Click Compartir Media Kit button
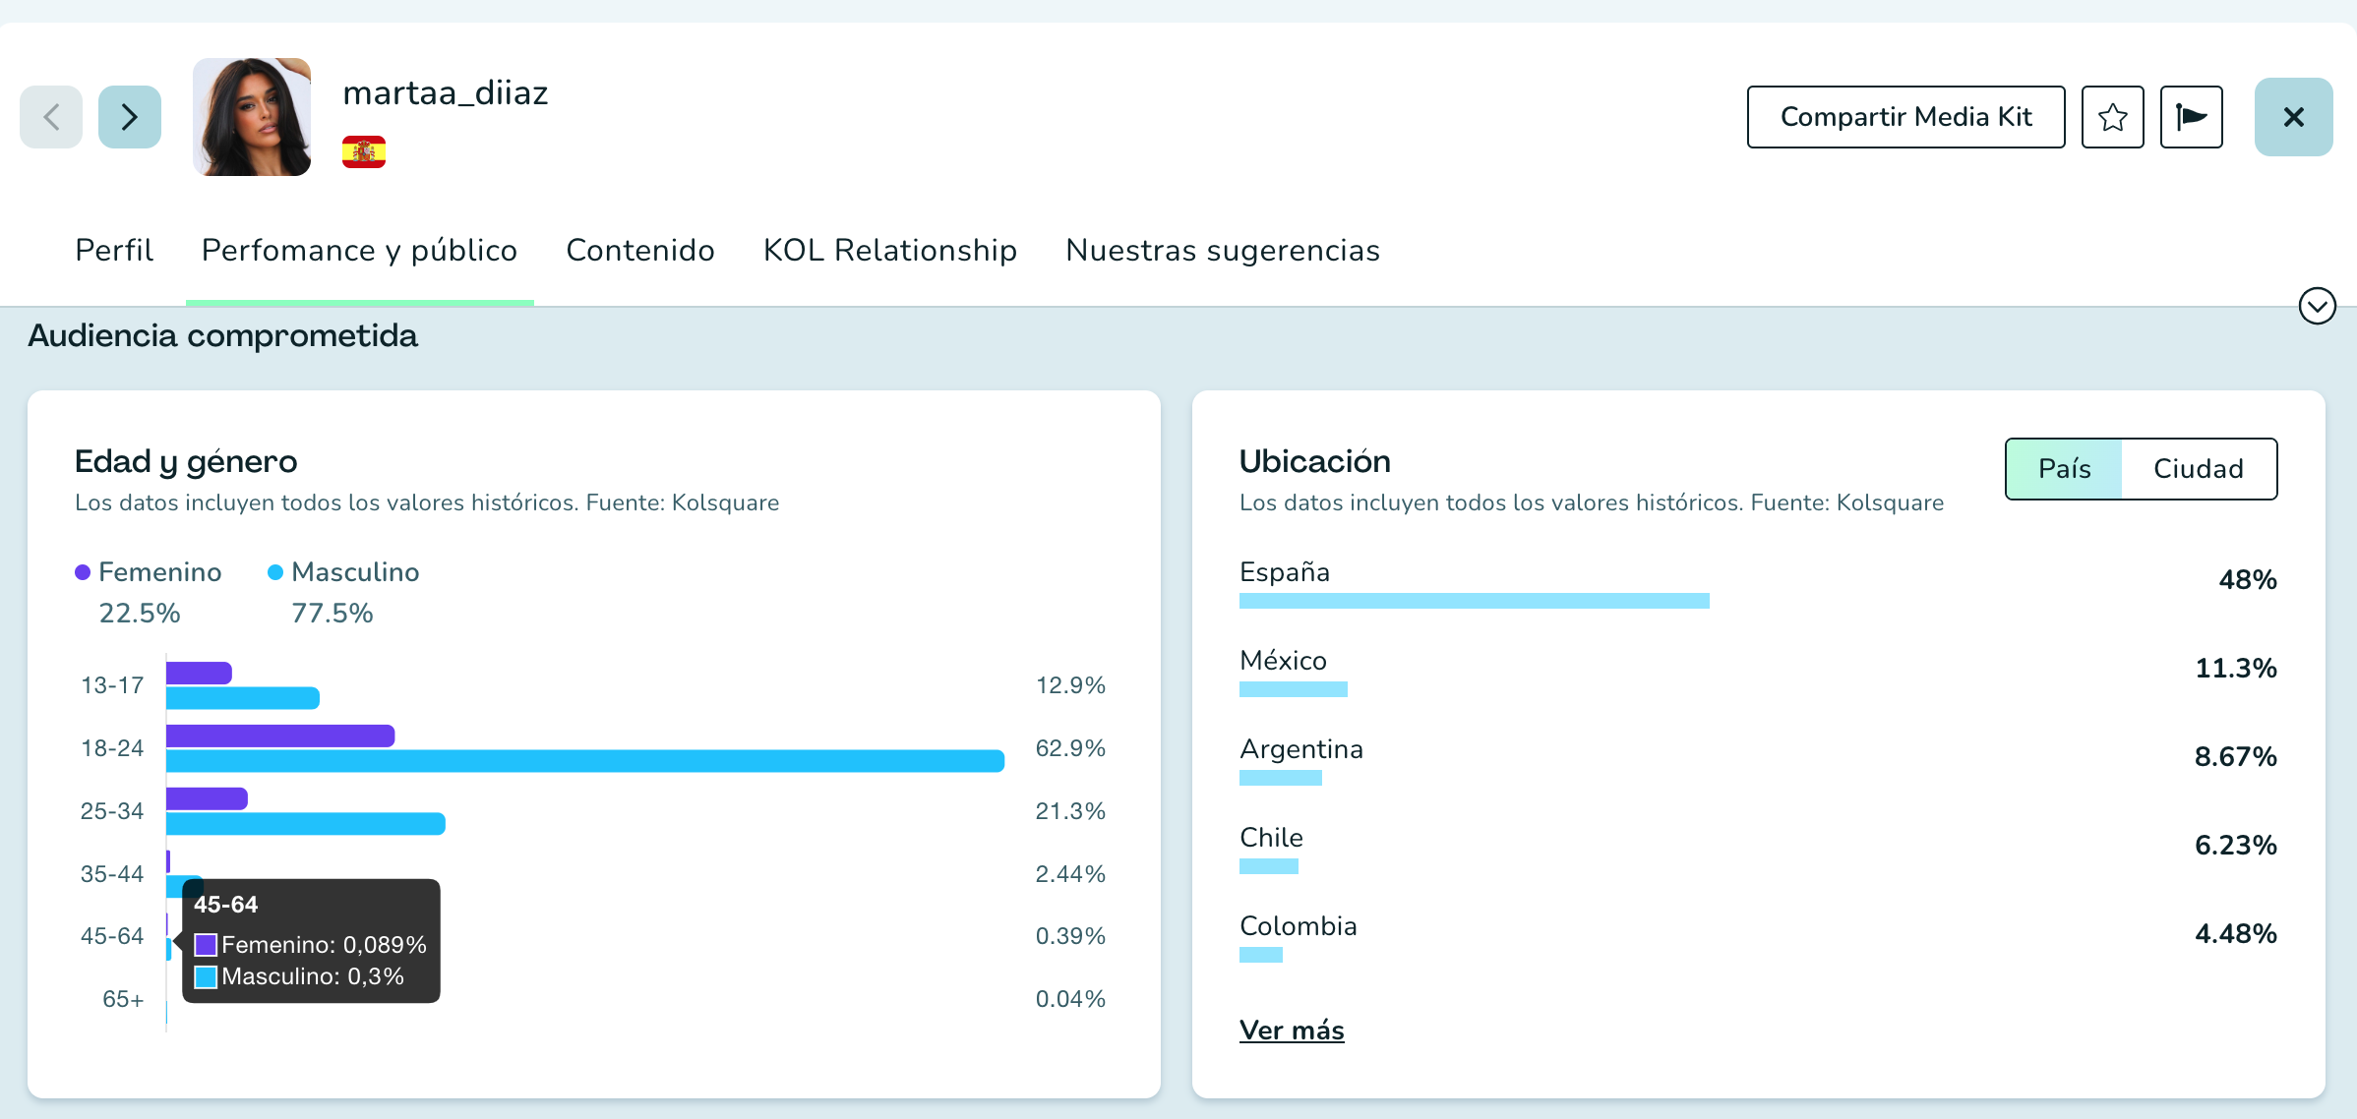This screenshot has height=1119, width=2357. point(1905,117)
